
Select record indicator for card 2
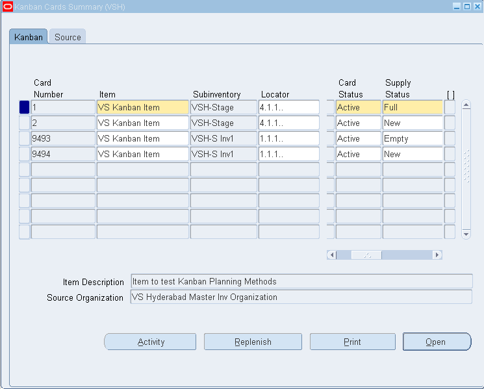25,123
